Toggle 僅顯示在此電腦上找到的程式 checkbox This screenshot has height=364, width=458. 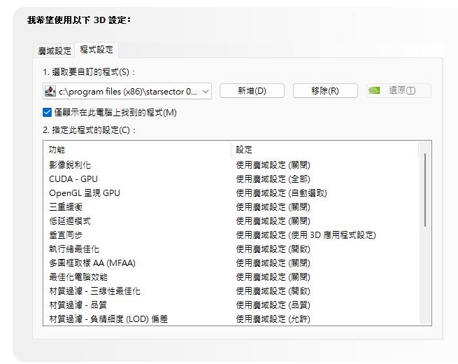[47, 112]
